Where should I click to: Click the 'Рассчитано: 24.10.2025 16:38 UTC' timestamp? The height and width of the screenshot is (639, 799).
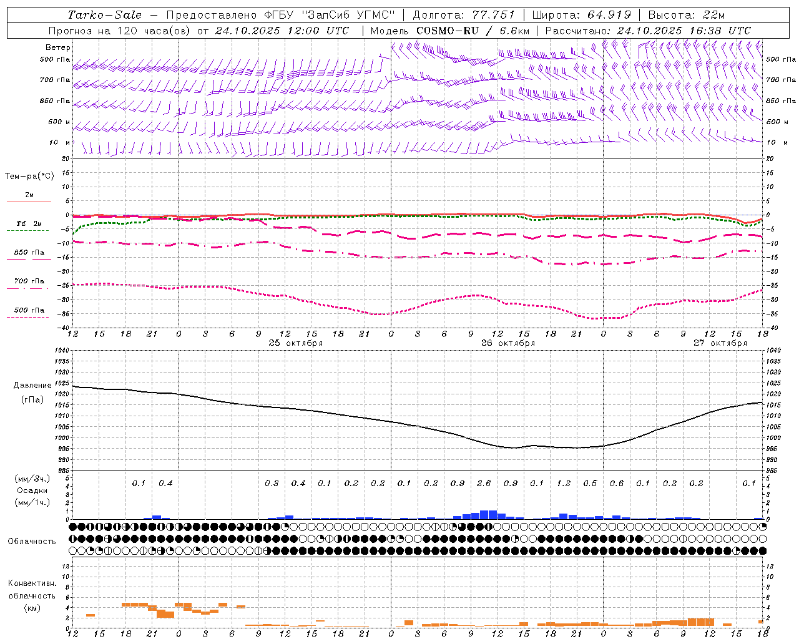[648, 31]
